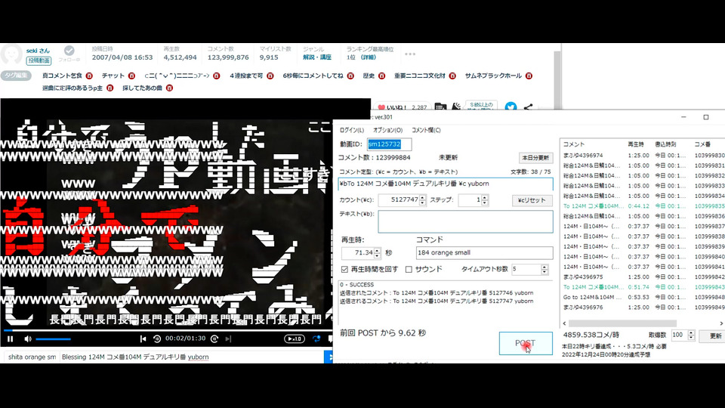Increase the 取得数 value
725x408 pixels.
coord(691,333)
